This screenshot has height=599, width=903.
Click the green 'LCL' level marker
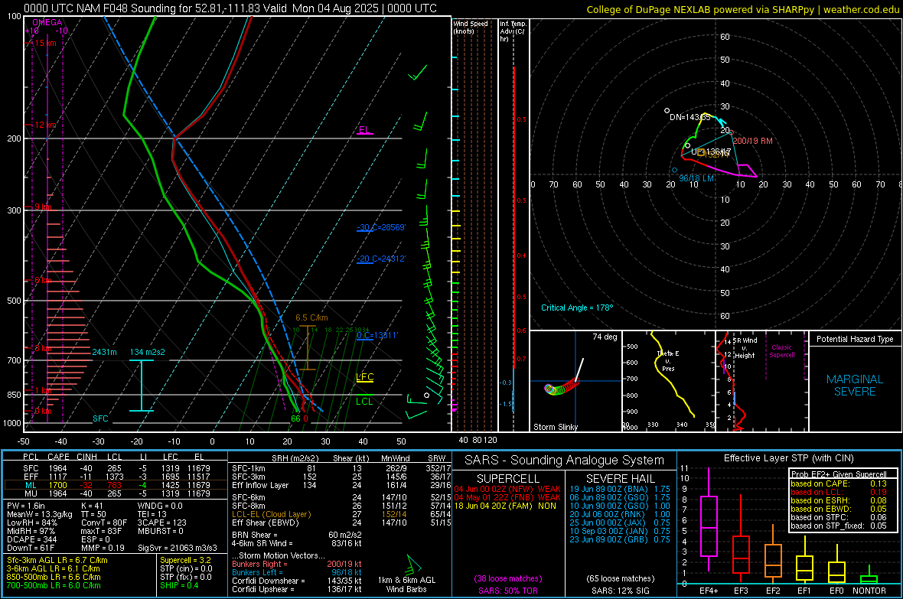point(364,402)
